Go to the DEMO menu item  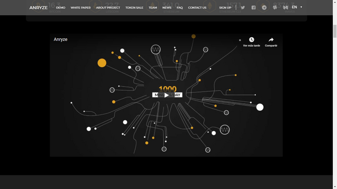pos(61,7)
